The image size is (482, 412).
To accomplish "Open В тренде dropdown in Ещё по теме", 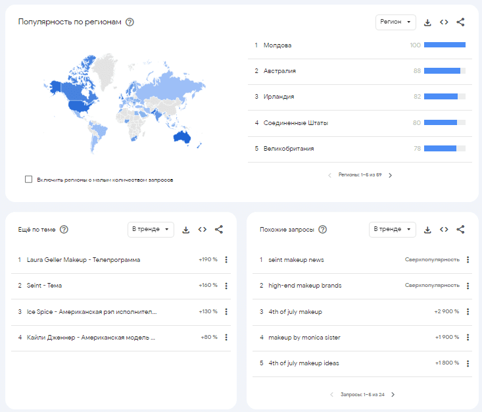I will [151, 230].
